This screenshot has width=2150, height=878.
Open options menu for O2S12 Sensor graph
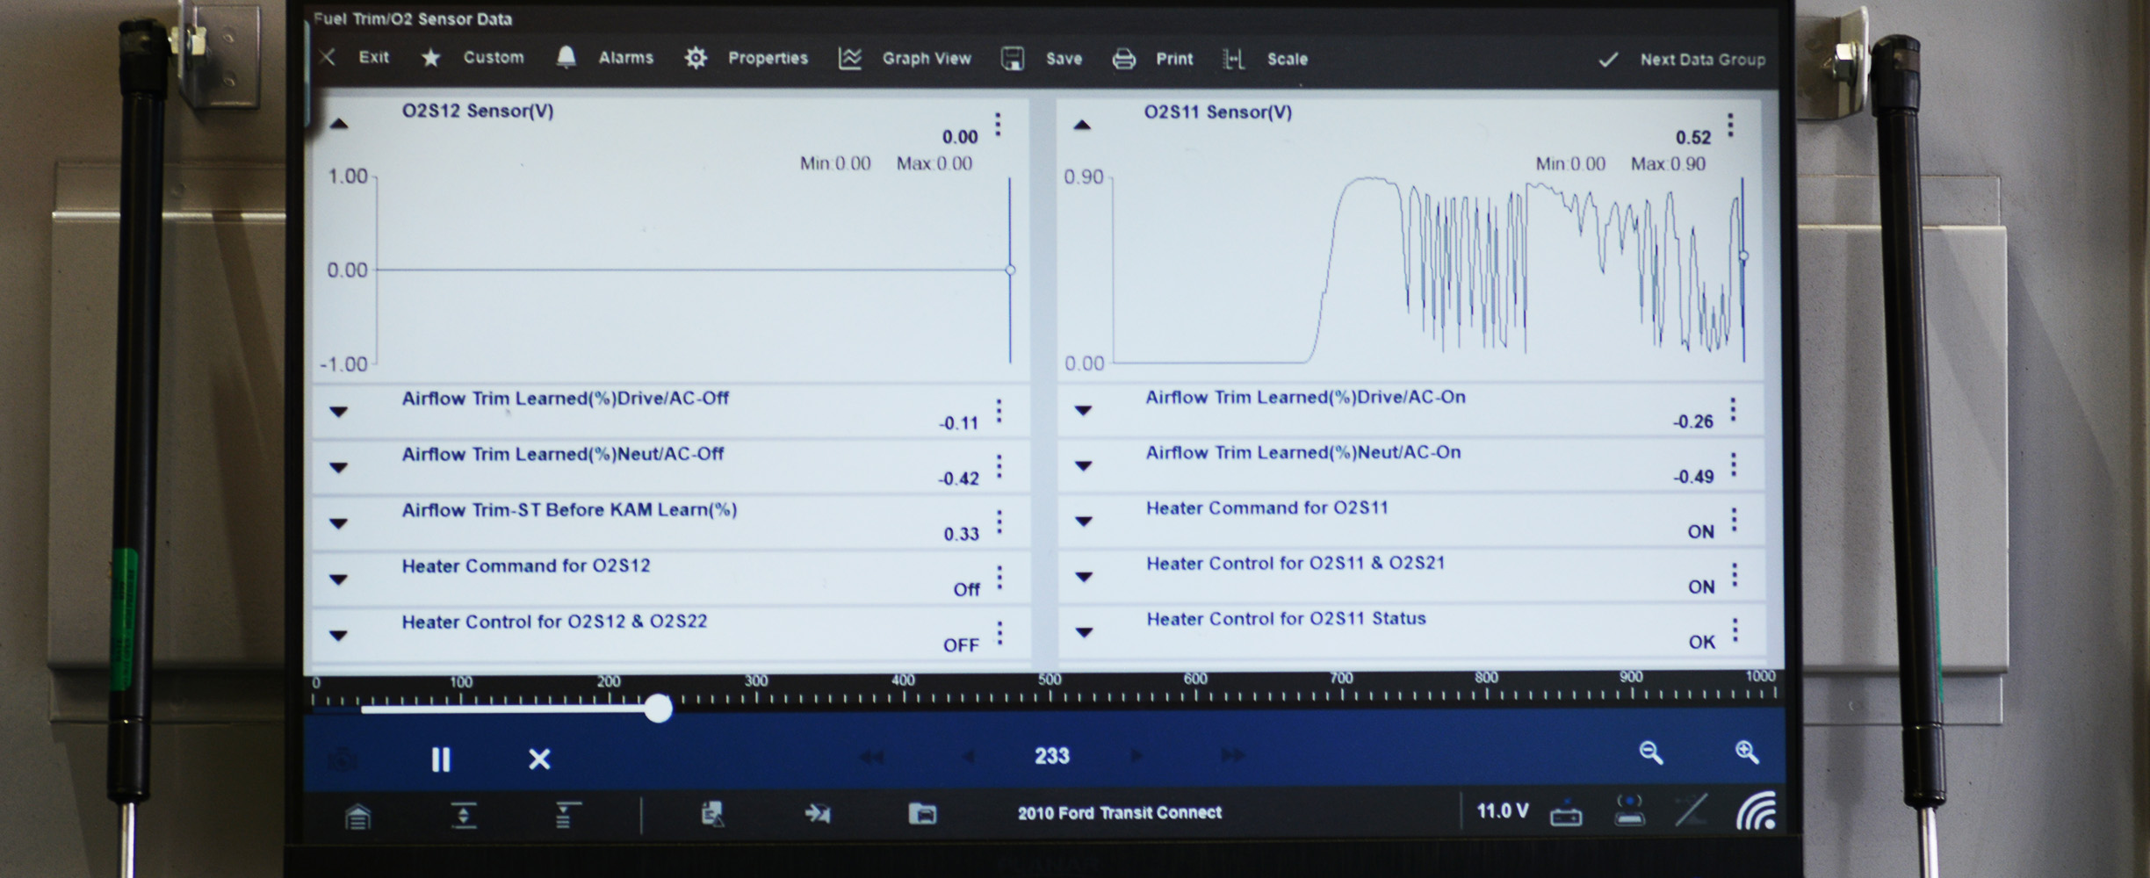tap(998, 125)
